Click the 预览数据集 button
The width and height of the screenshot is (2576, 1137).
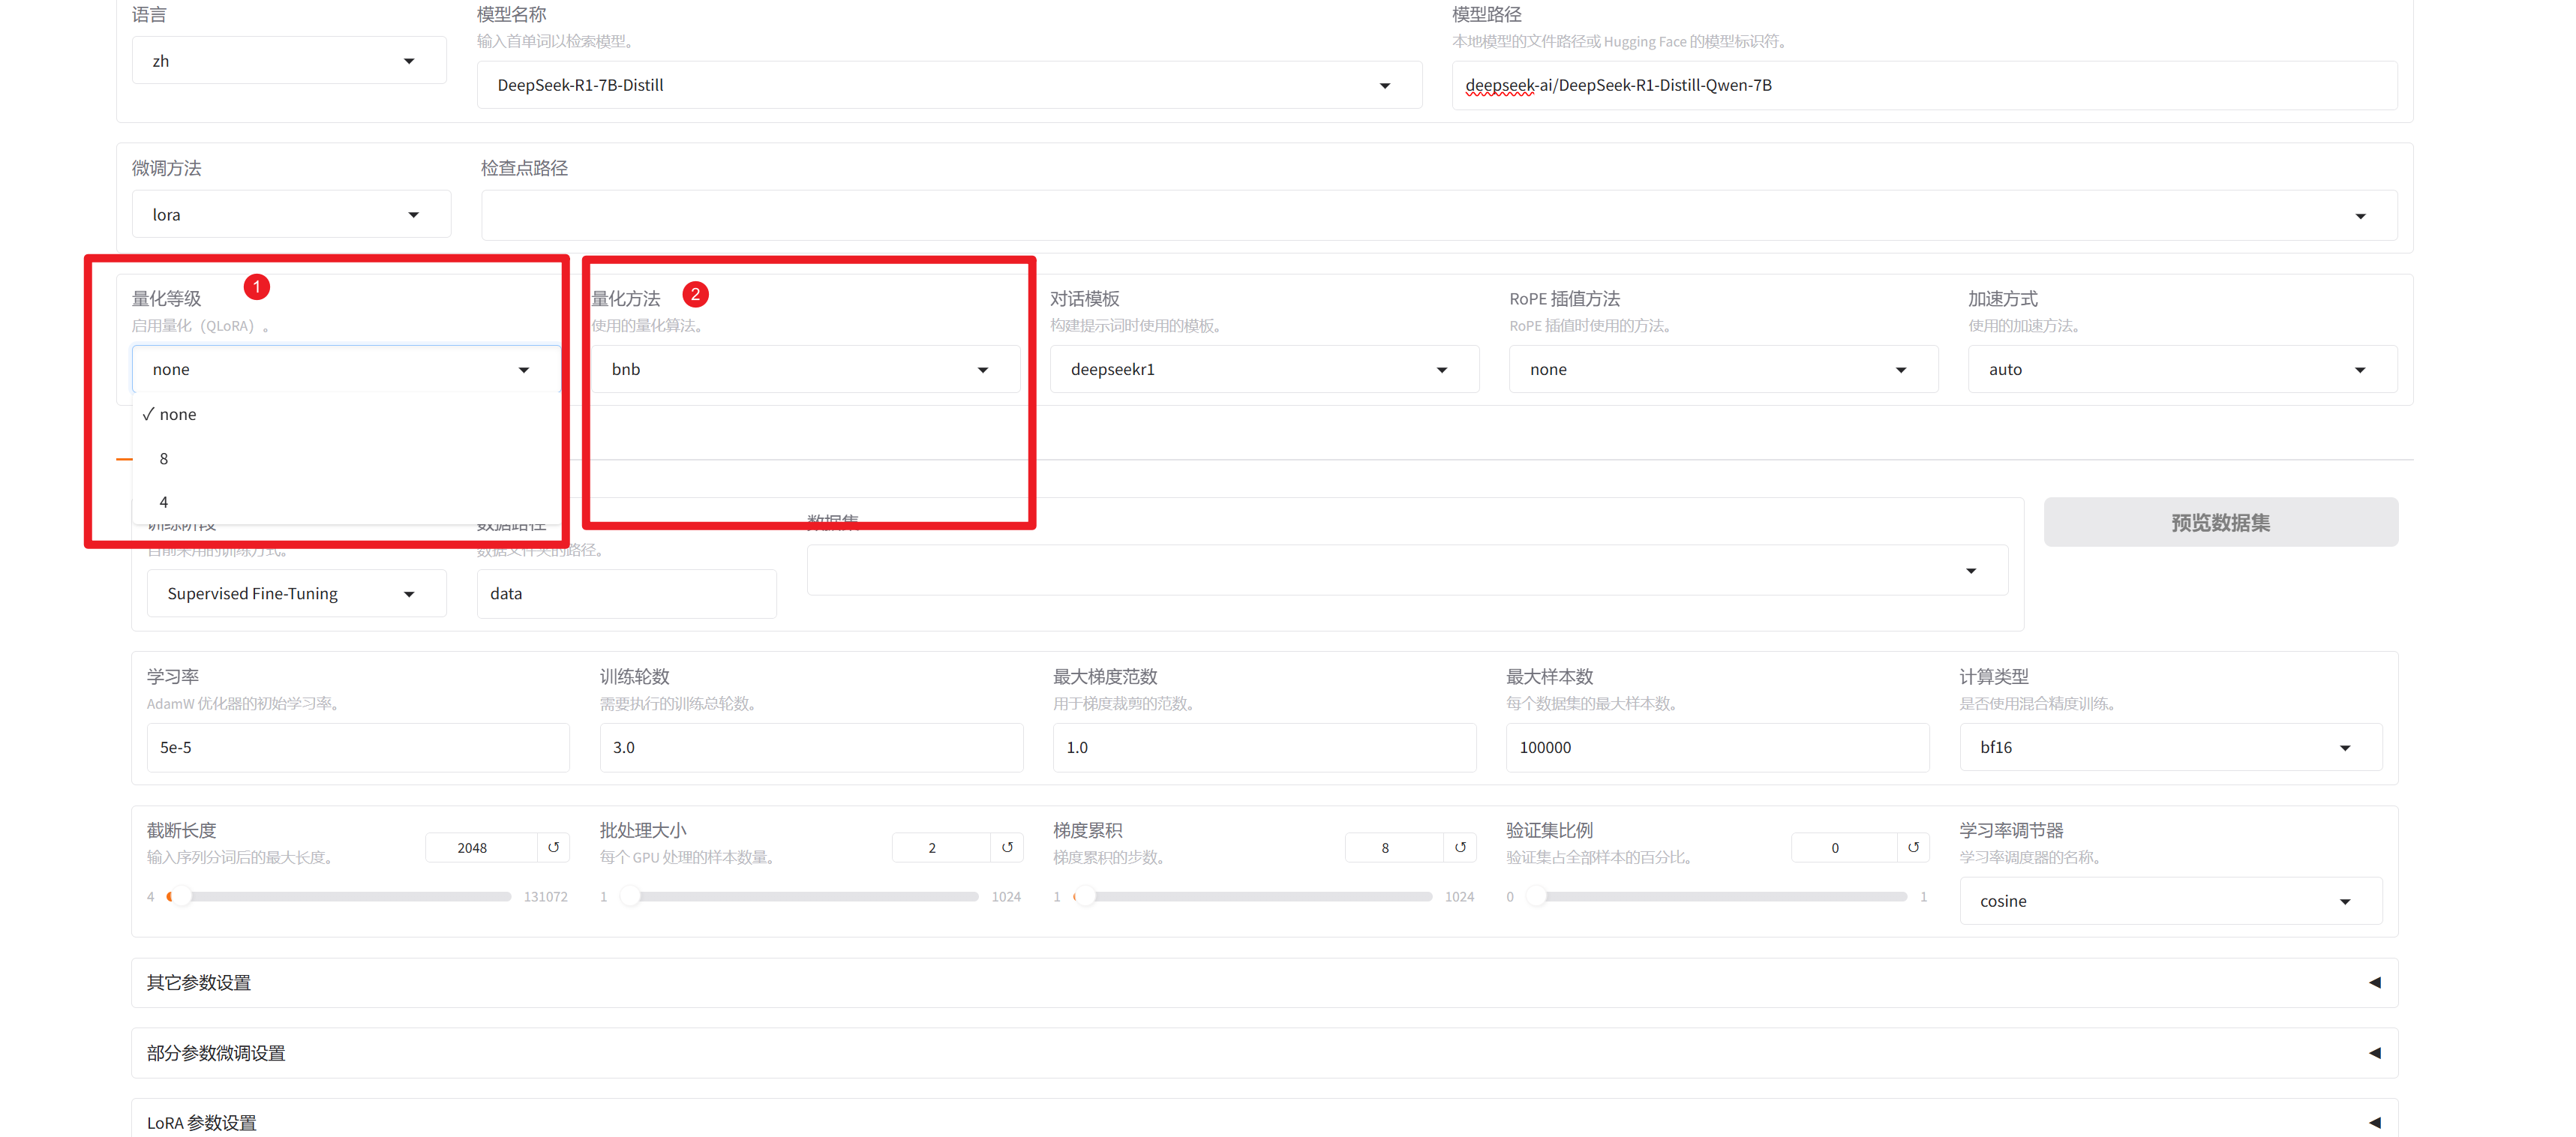[x=2220, y=522]
